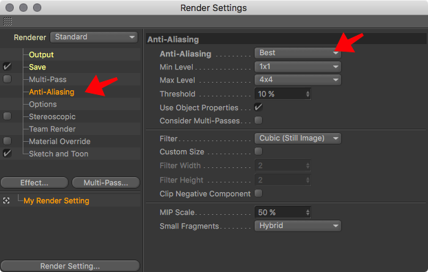
Task: Click the active render setting icon beside My Render Setting
Action: [x=6, y=200]
